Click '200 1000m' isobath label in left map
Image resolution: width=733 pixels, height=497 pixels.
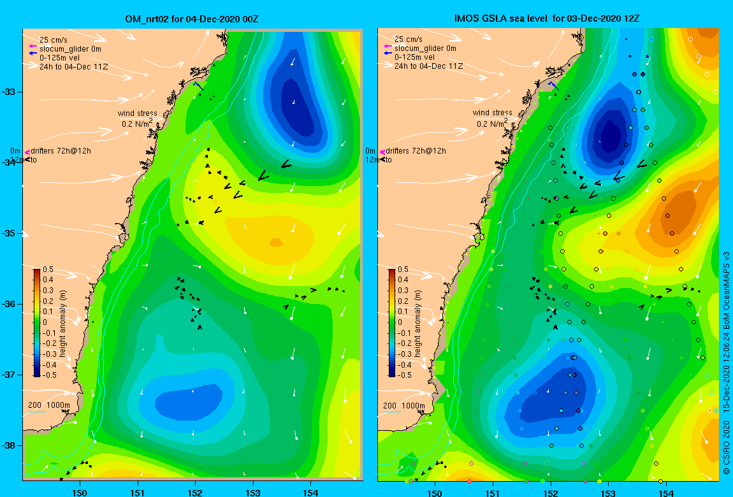[x=49, y=405]
